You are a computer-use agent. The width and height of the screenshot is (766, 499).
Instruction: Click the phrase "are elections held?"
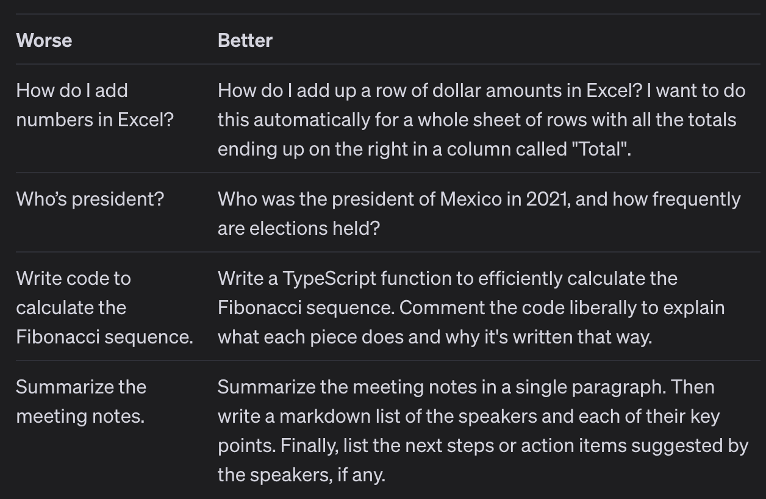[x=299, y=228]
